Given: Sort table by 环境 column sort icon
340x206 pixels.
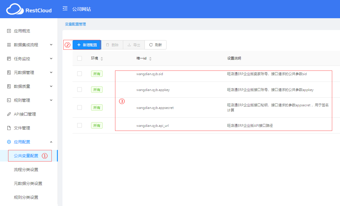Looking at the screenshot, I should coord(102,59).
